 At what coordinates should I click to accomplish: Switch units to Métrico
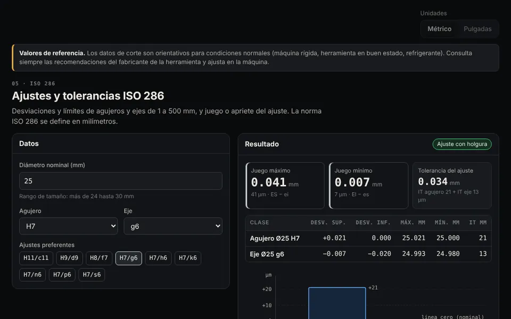click(439, 29)
